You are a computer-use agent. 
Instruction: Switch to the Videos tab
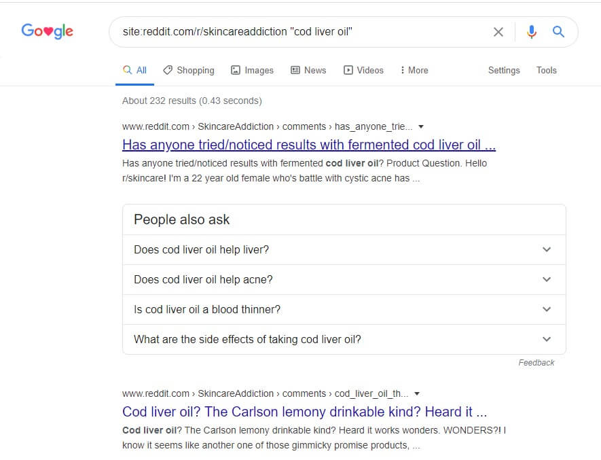coord(363,70)
